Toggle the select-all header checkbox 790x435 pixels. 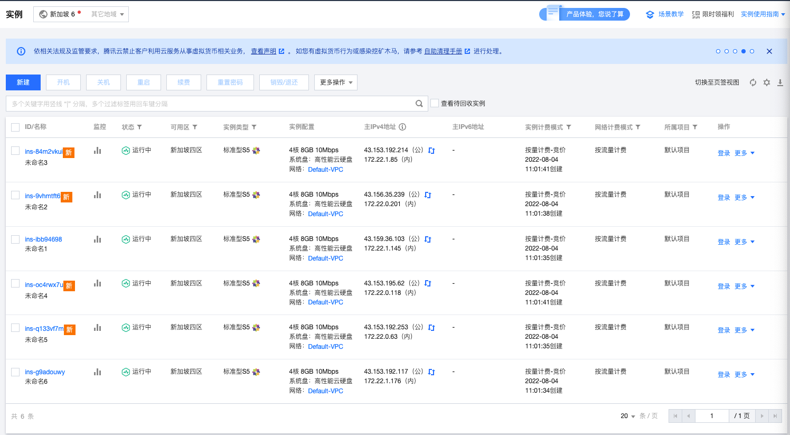[x=15, y=127]
